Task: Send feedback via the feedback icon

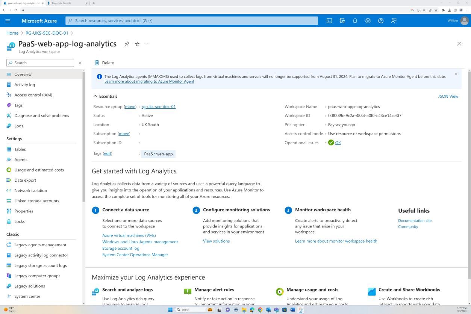Action: [x=394, y=21]
